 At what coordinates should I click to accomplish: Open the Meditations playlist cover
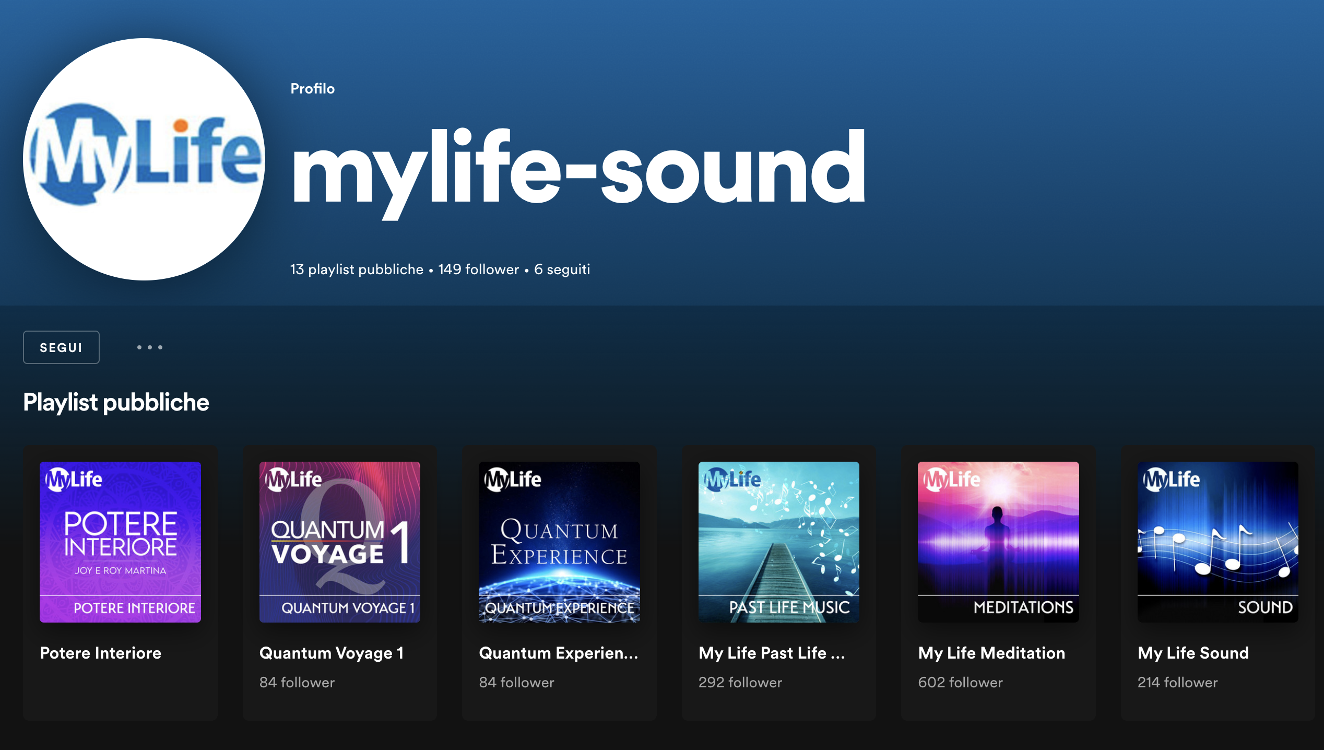pyautogui.click(x=998, y=542)
